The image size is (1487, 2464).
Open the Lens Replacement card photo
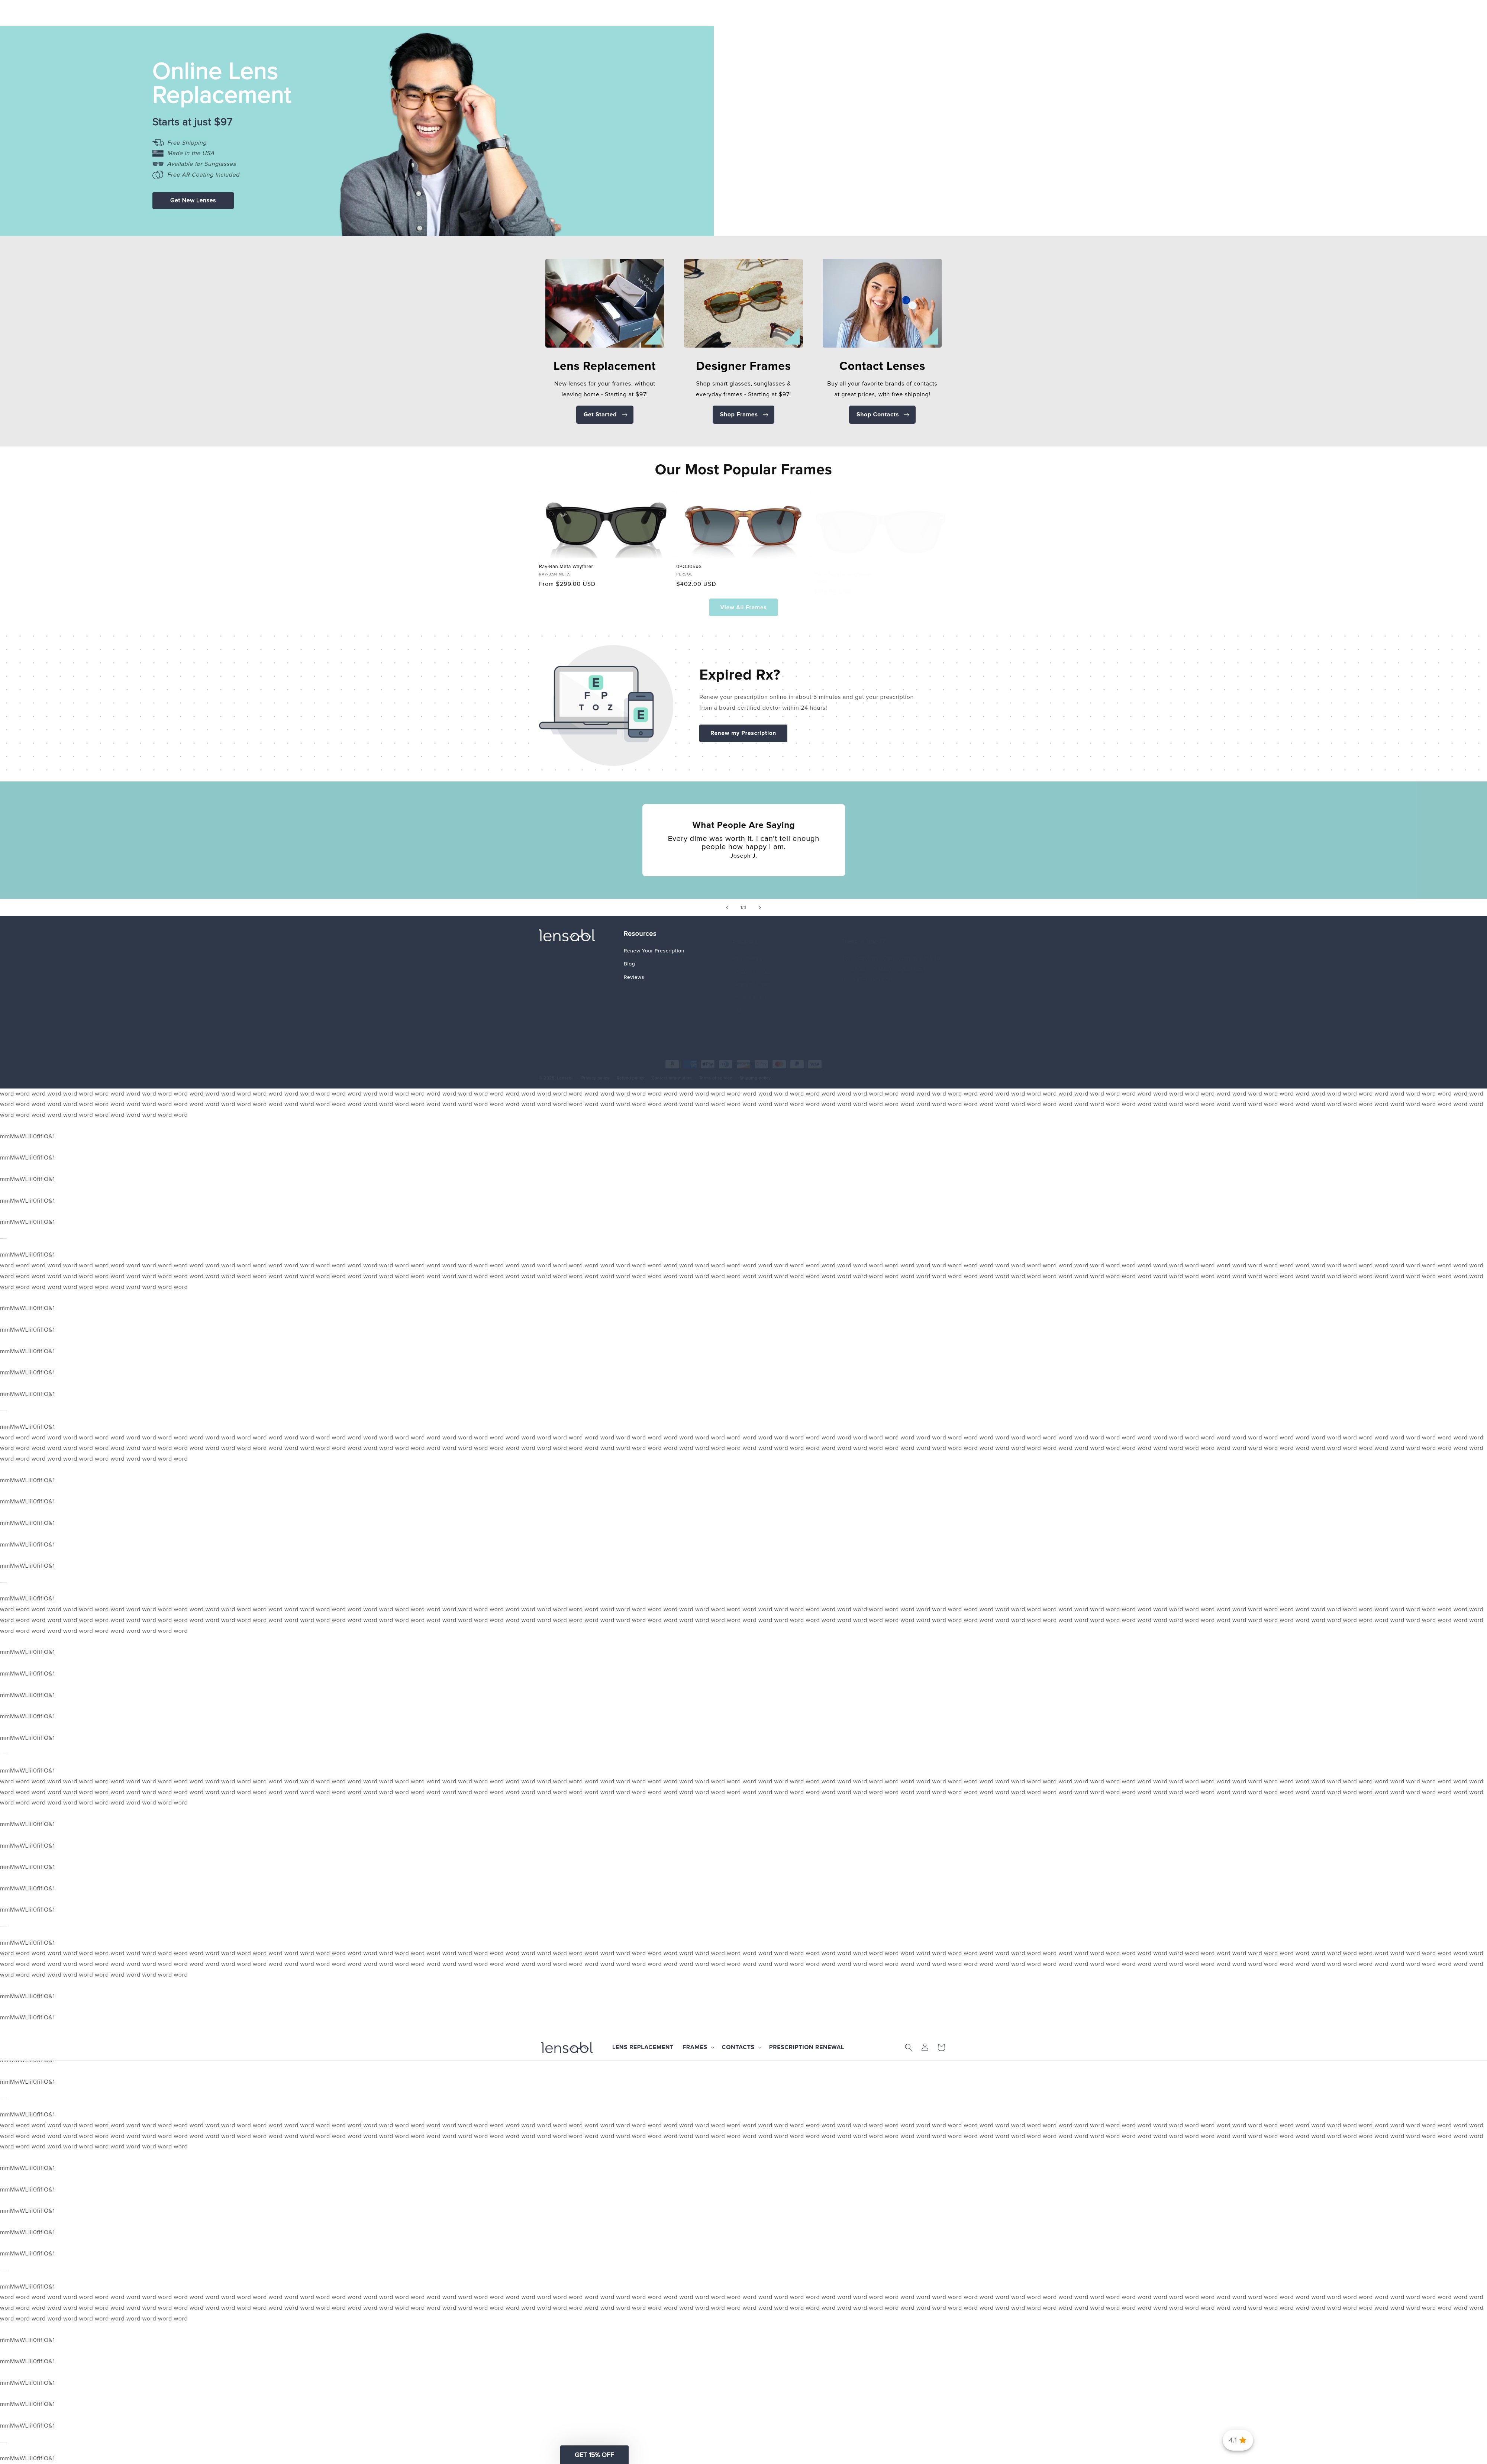point(605,303)
